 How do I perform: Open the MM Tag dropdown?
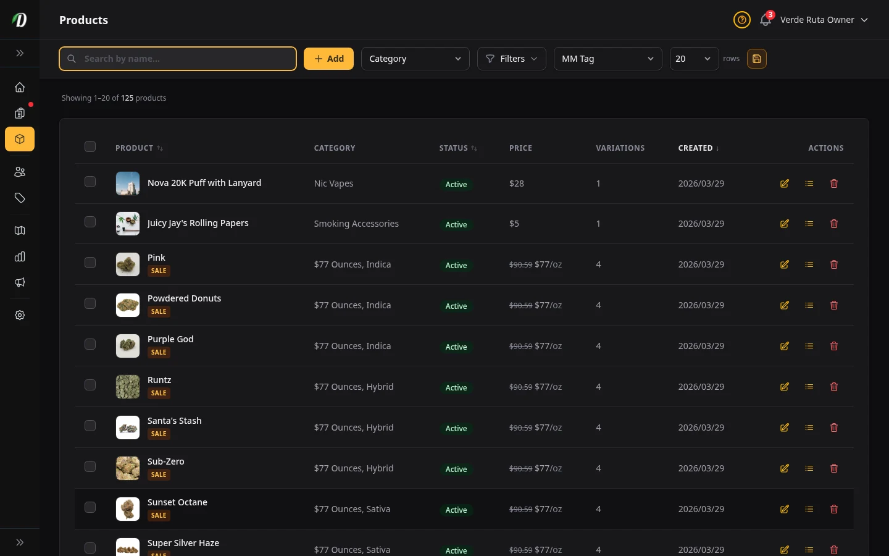tap(607, 59)
